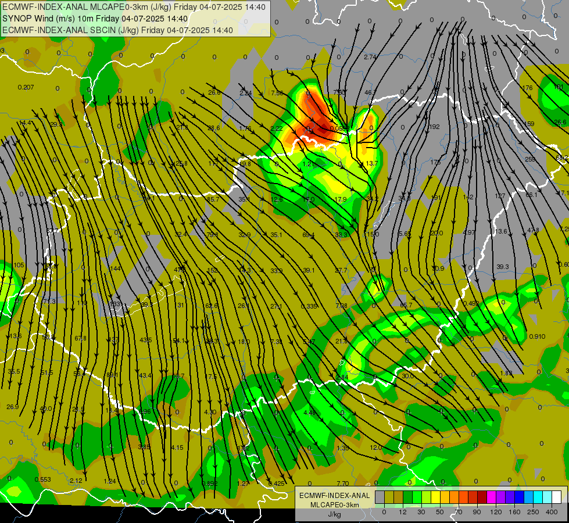Click the map value 2.84
This screenshot has width=569, height=523.
pos(342,377)
